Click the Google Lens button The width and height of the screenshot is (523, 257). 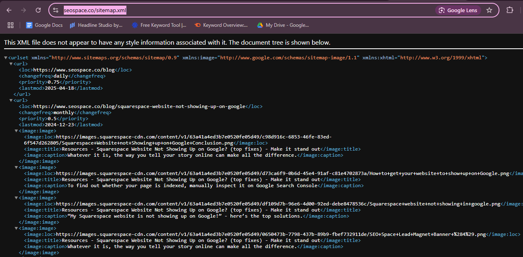[458, 10]
